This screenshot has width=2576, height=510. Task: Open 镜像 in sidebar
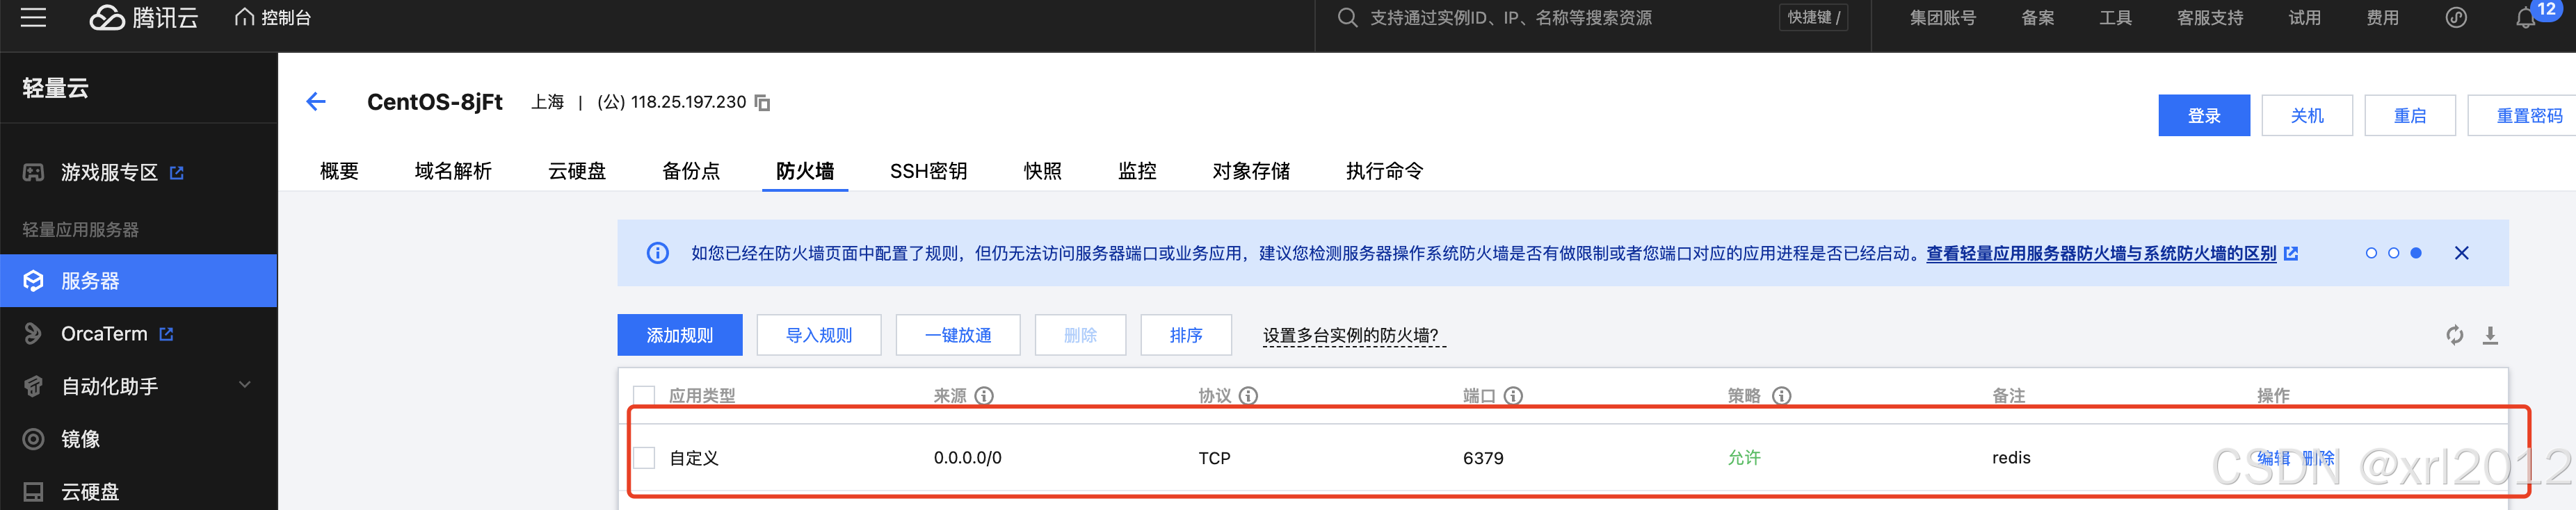tap(80, 439)
